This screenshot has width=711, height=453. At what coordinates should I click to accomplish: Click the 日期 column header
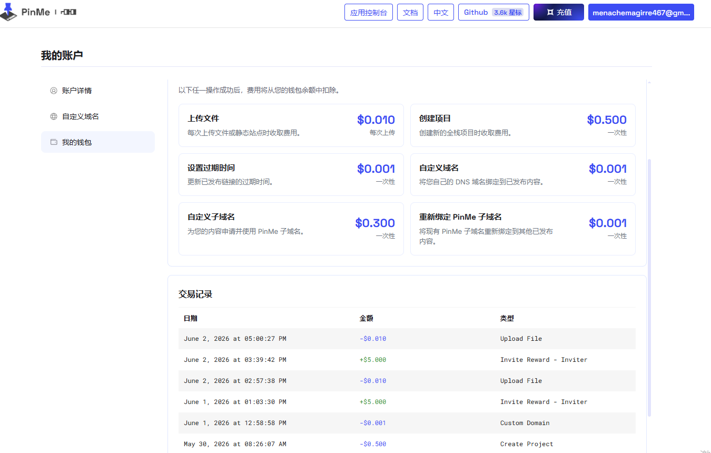pyautogui.click(x=191, y=318)
